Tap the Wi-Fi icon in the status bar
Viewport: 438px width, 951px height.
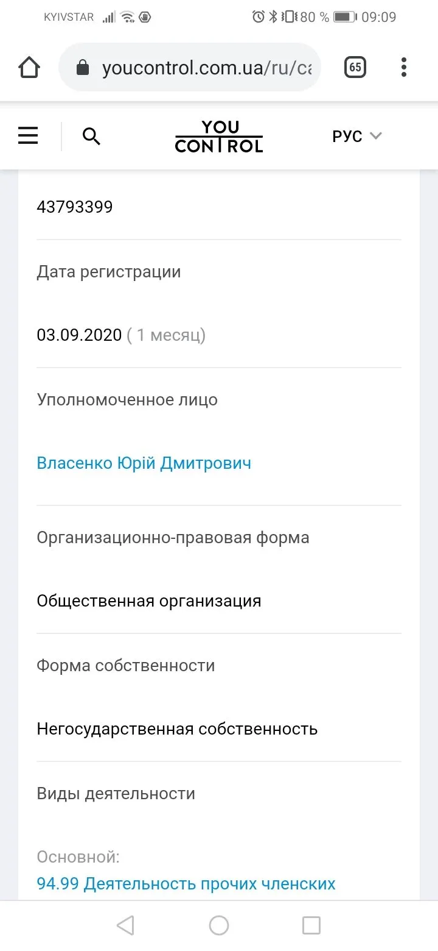pos(127,17)
